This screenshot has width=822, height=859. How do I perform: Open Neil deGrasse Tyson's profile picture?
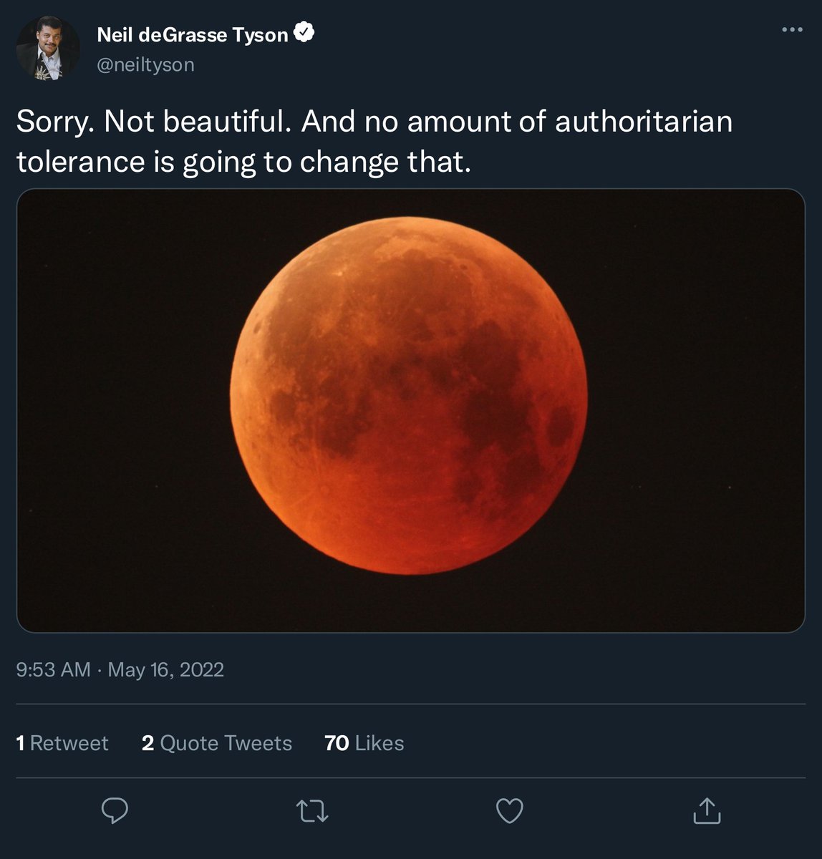[48, 49]
